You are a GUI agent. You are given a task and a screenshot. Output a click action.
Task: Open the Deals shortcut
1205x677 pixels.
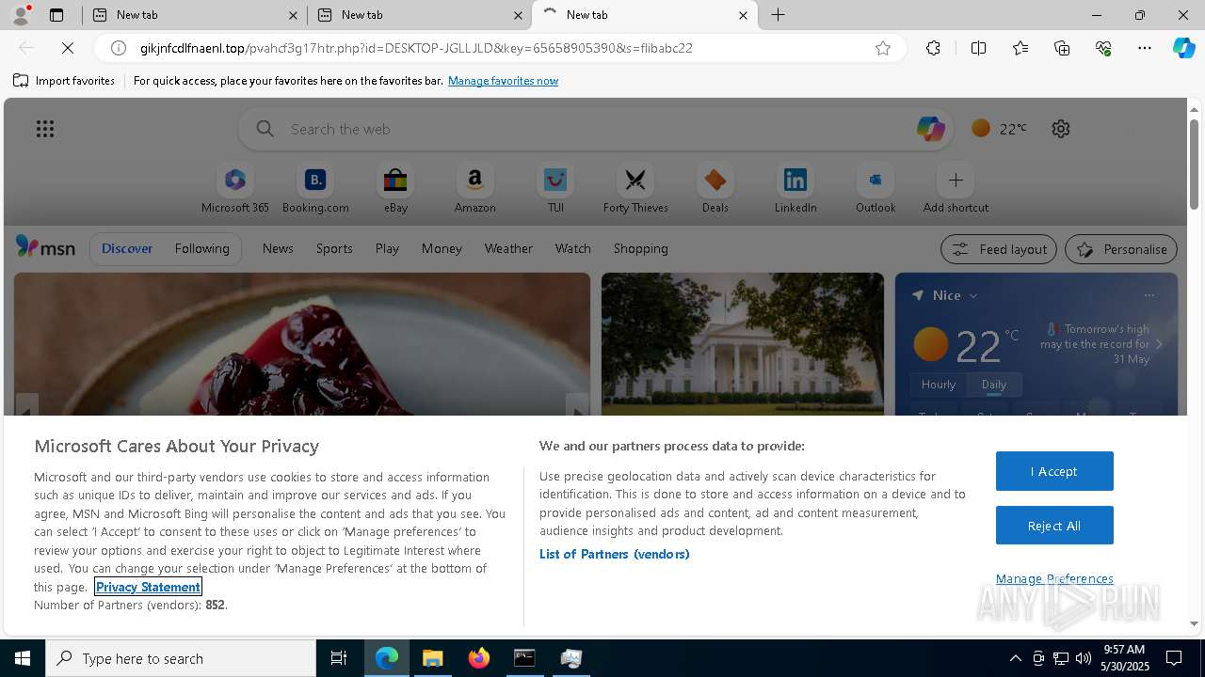[715, 189]
